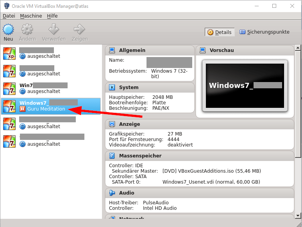
Task: Click the Guru Meditation VM's OS icon
Action: click(x=9, y=106)
